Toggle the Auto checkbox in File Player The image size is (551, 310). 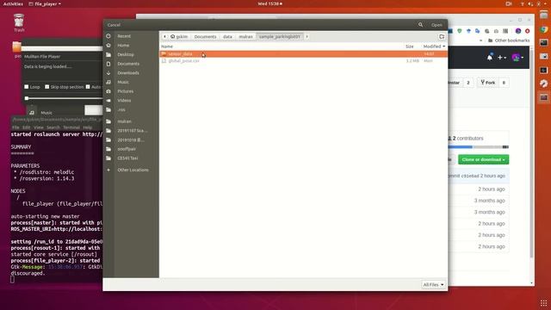(x=88, y=87)
